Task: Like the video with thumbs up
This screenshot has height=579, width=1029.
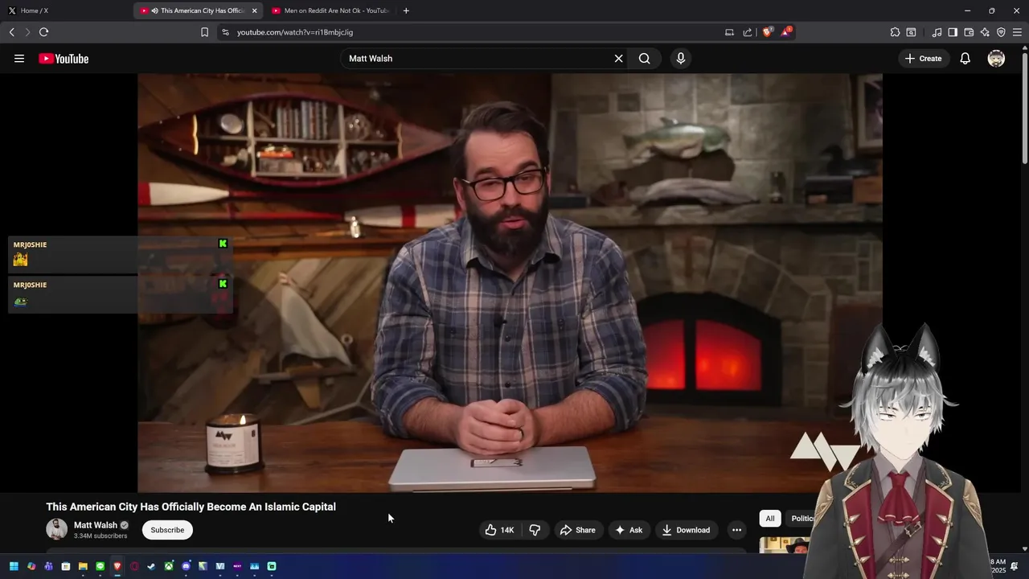Action: (499, 530)
